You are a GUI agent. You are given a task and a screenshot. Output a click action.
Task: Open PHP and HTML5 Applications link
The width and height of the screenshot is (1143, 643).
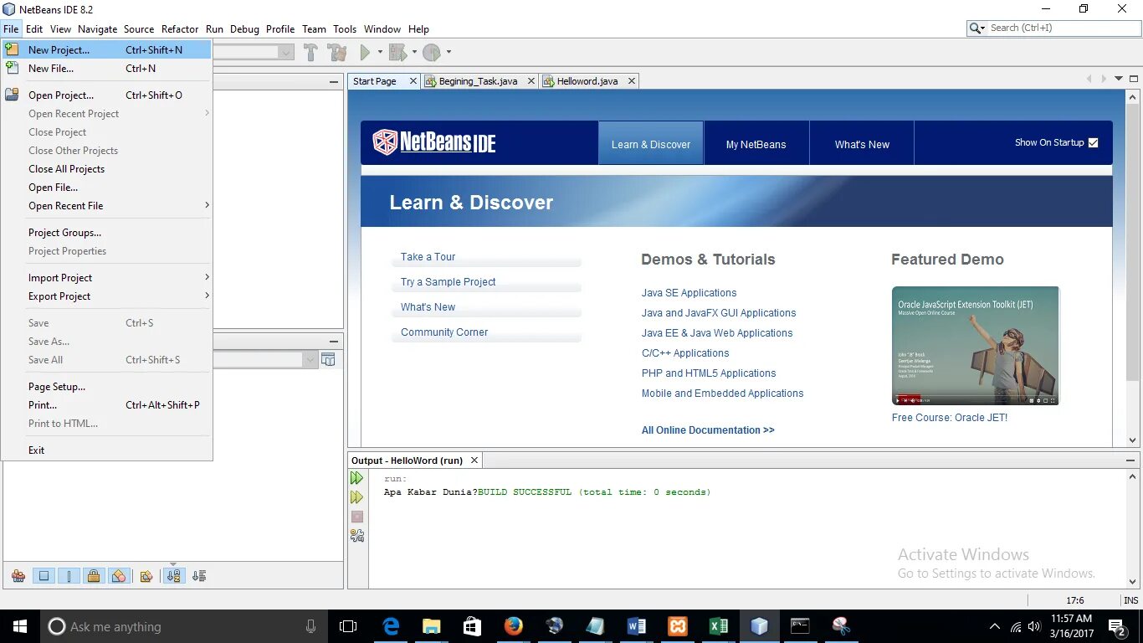coord(709,373)
